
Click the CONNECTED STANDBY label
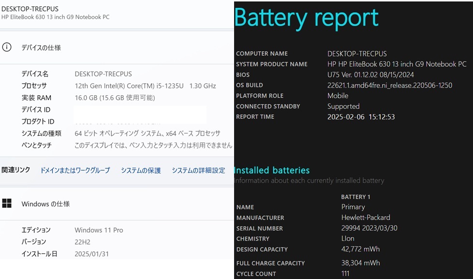point(268,106)
